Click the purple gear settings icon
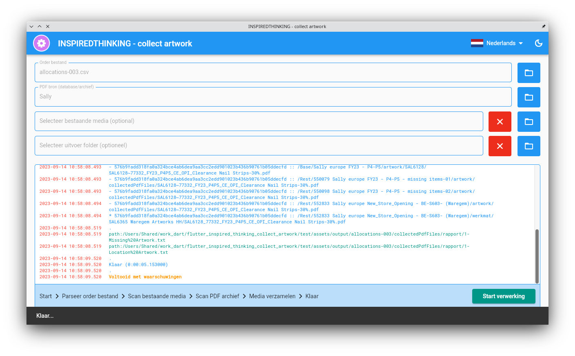The image size is (575, 356). coord(42,43)
